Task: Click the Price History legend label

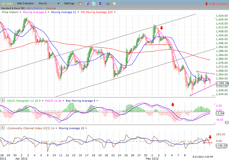Action: coord(10,12)
